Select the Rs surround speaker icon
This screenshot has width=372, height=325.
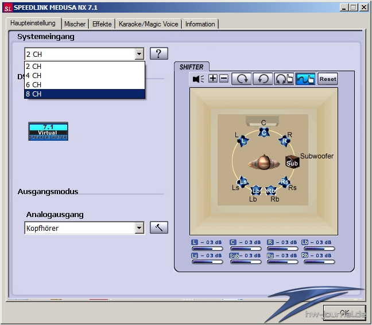(x=284, y=182)
